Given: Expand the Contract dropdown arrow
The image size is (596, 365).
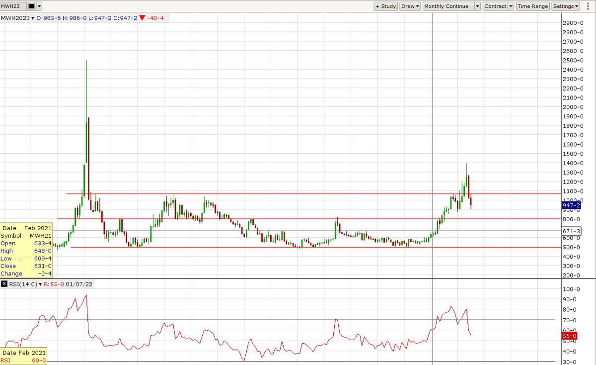Looking at the screenshot, I should [511, 6].
